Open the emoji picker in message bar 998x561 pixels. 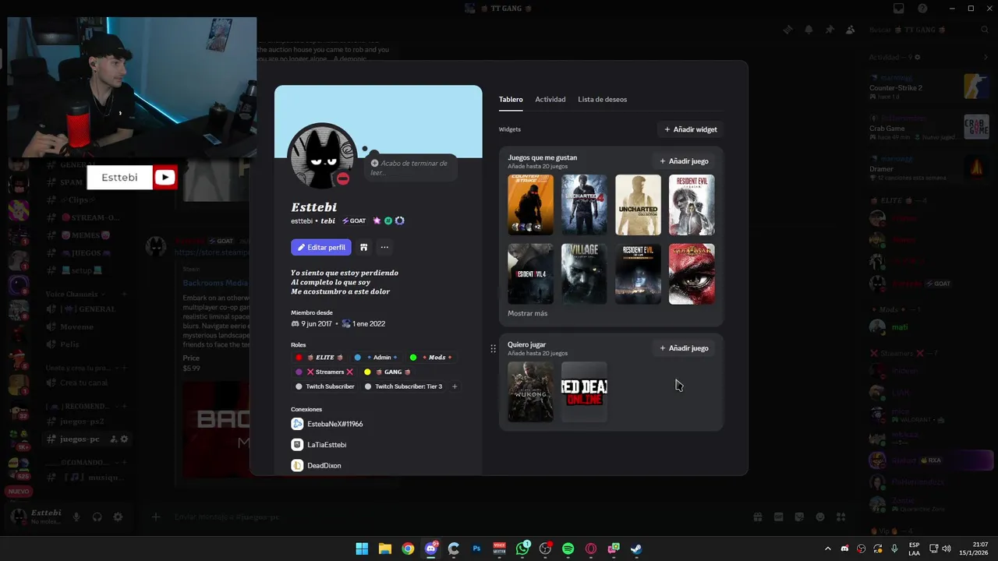click(x=820, y=517)
